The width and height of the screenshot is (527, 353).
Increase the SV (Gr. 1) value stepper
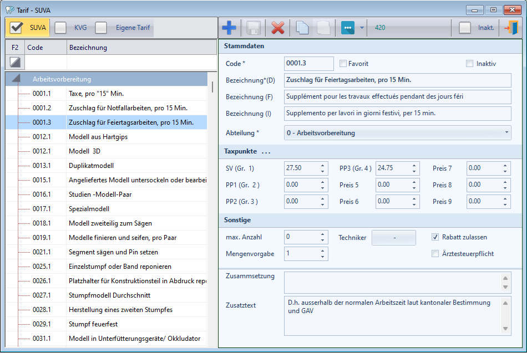[x=323, y=165]
